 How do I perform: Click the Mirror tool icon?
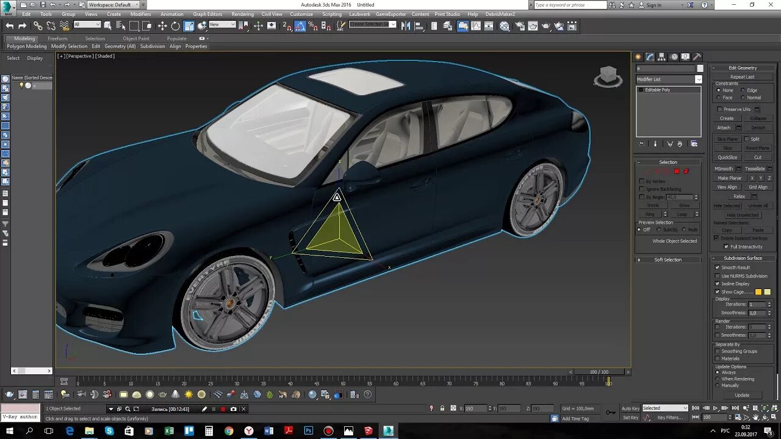406,26
